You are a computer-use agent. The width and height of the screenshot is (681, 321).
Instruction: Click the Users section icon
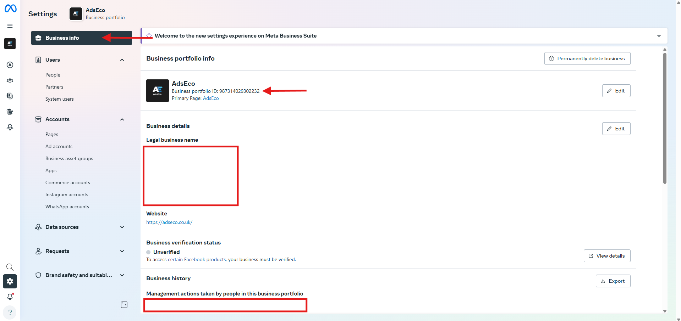[38, 60]
